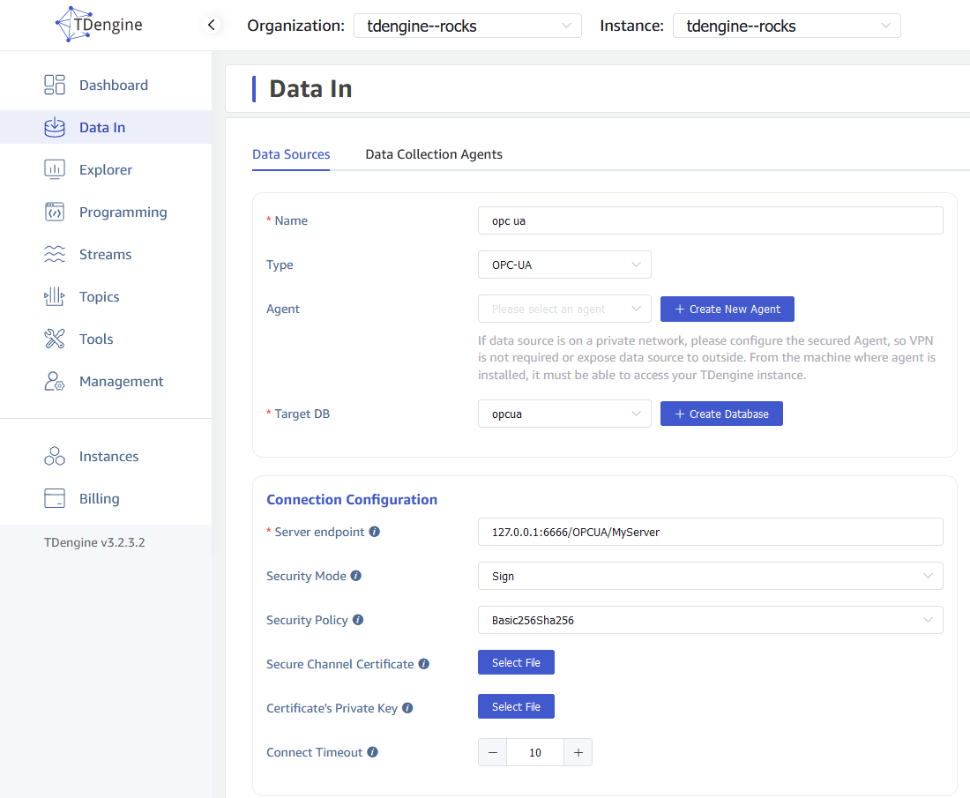Click the Tools wrench icon
The image size is (970, 798).
point(55,339)
